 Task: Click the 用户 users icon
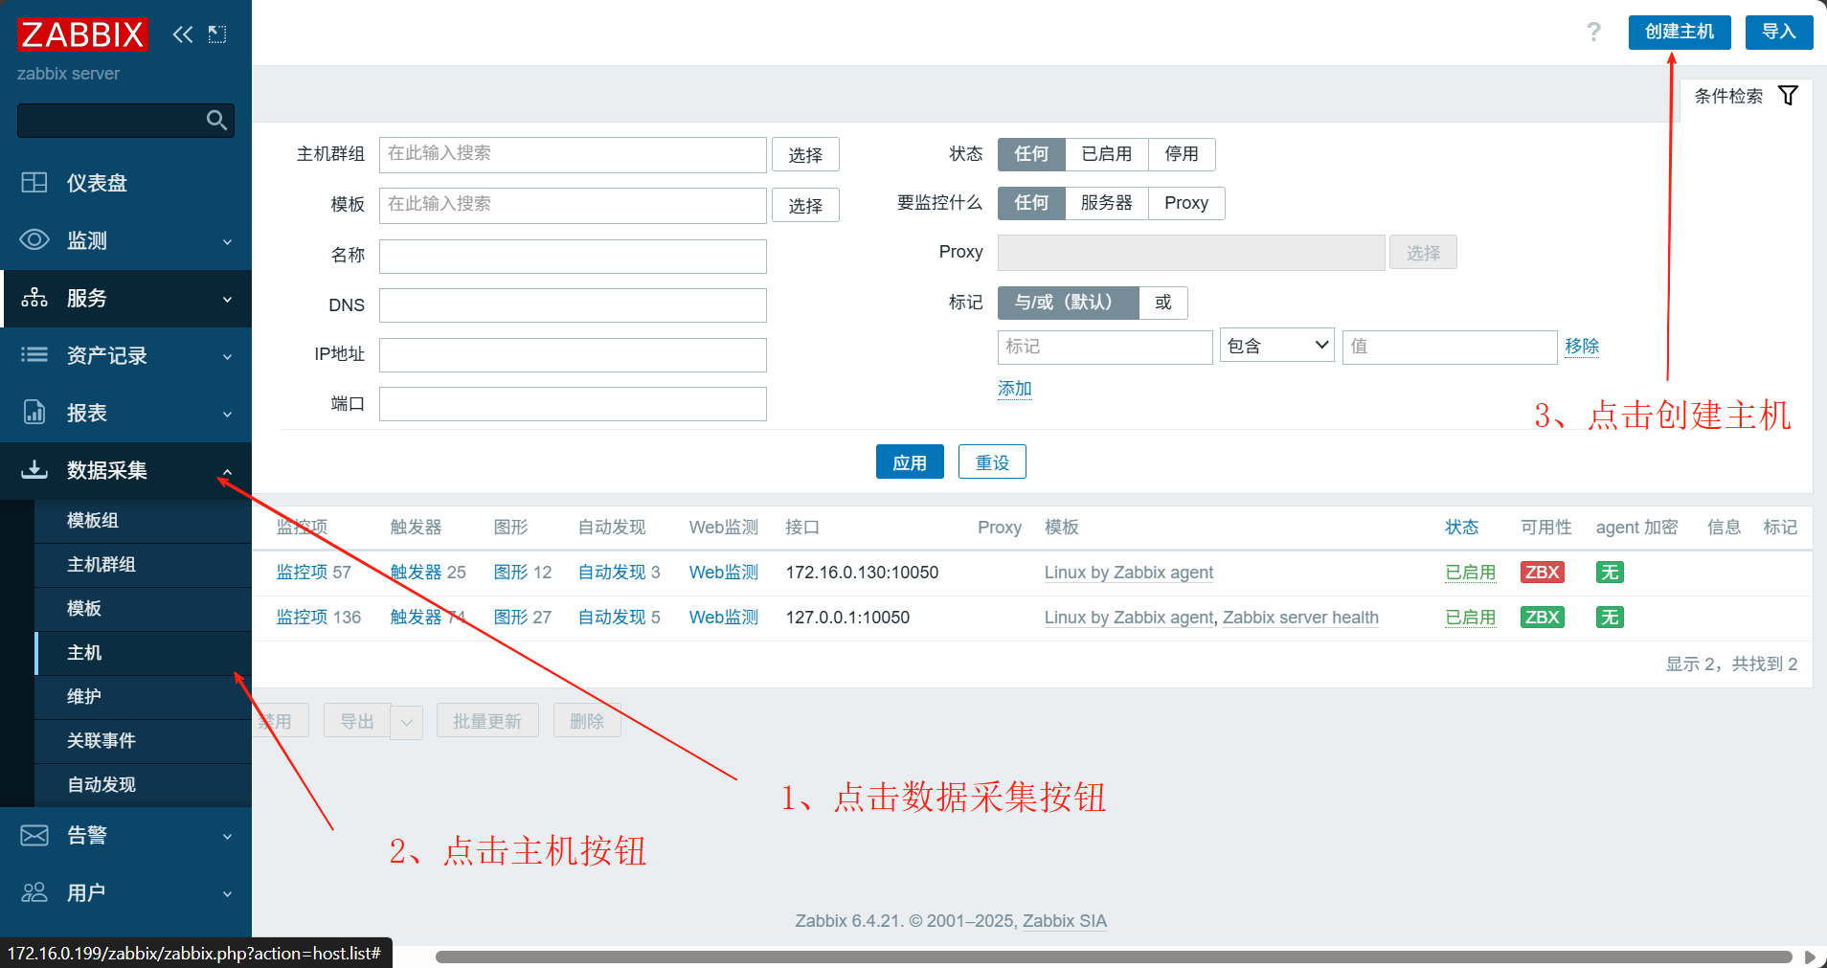click(34, 892)
